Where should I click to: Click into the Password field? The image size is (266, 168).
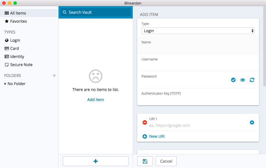pyautogui.click(x=185, y=80)
